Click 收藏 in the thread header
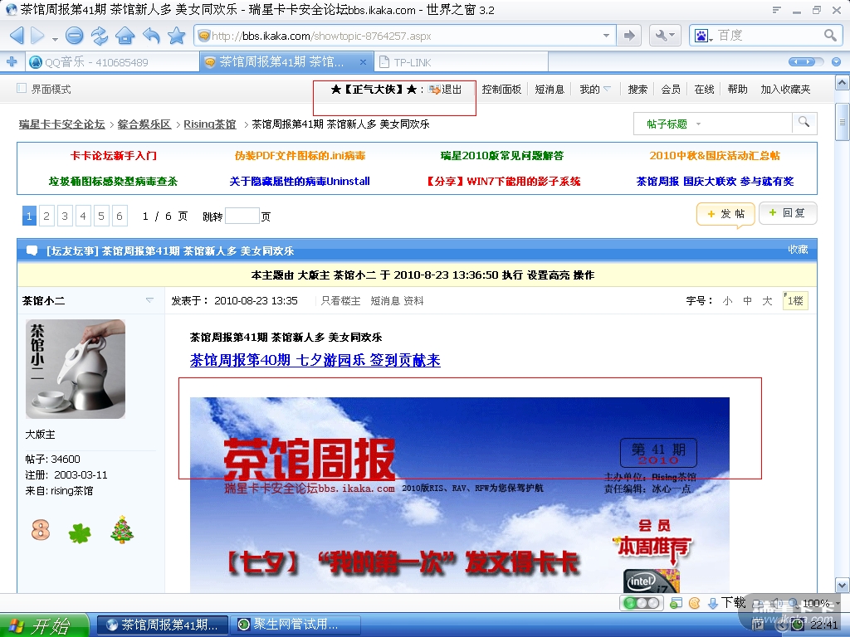Image resolution: width=850 pixels, height=637 pixels. (x=798, y=249)
